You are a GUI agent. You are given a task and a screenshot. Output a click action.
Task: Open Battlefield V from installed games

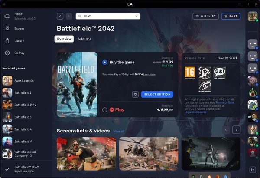tap(26, 142)
